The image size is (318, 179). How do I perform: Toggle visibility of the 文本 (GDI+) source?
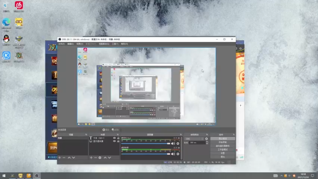point(114,138)
